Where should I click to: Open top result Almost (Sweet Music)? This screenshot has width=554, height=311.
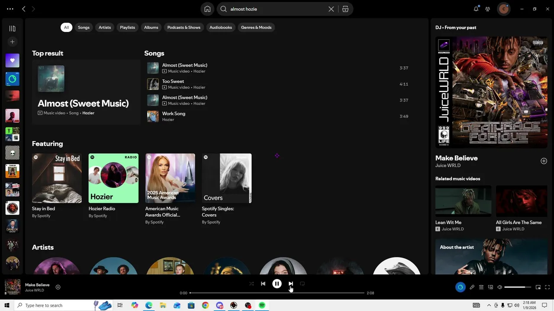point(86,92)
